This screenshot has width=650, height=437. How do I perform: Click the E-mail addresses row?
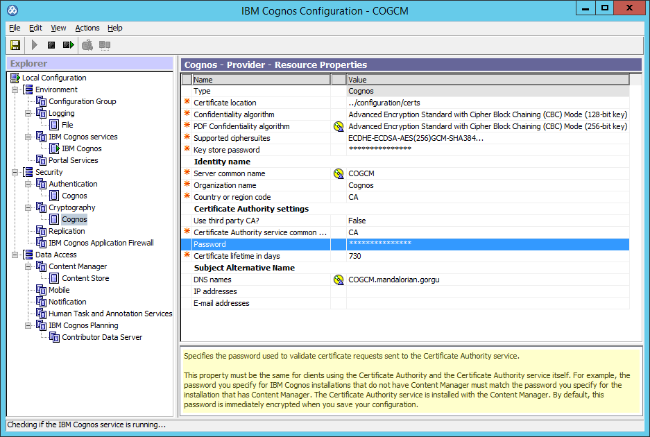(405, 304)
